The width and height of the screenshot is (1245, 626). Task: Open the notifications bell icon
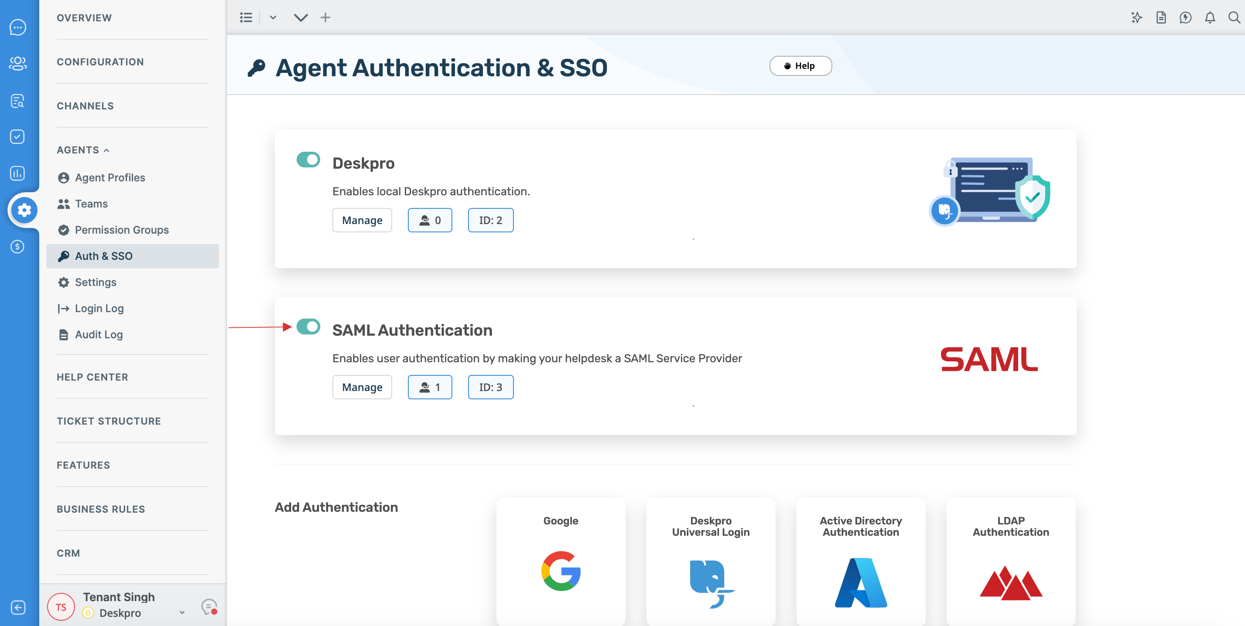pos(1210,18)
